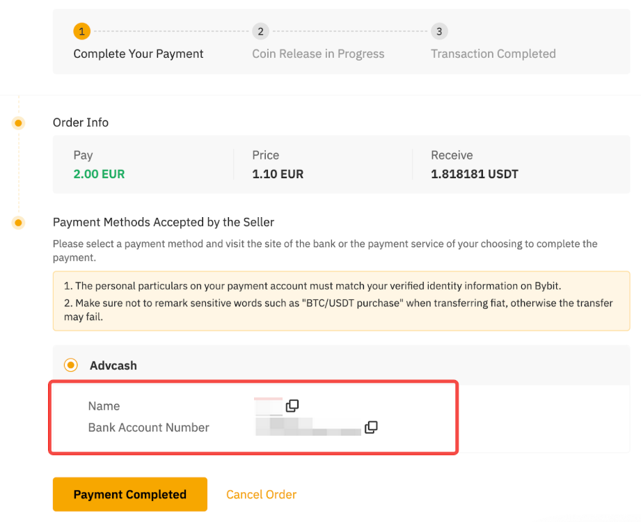This screenshot has width=641, height=522.
Task: Click the Advcash payment method label
Action: click(x=113, y=365)
